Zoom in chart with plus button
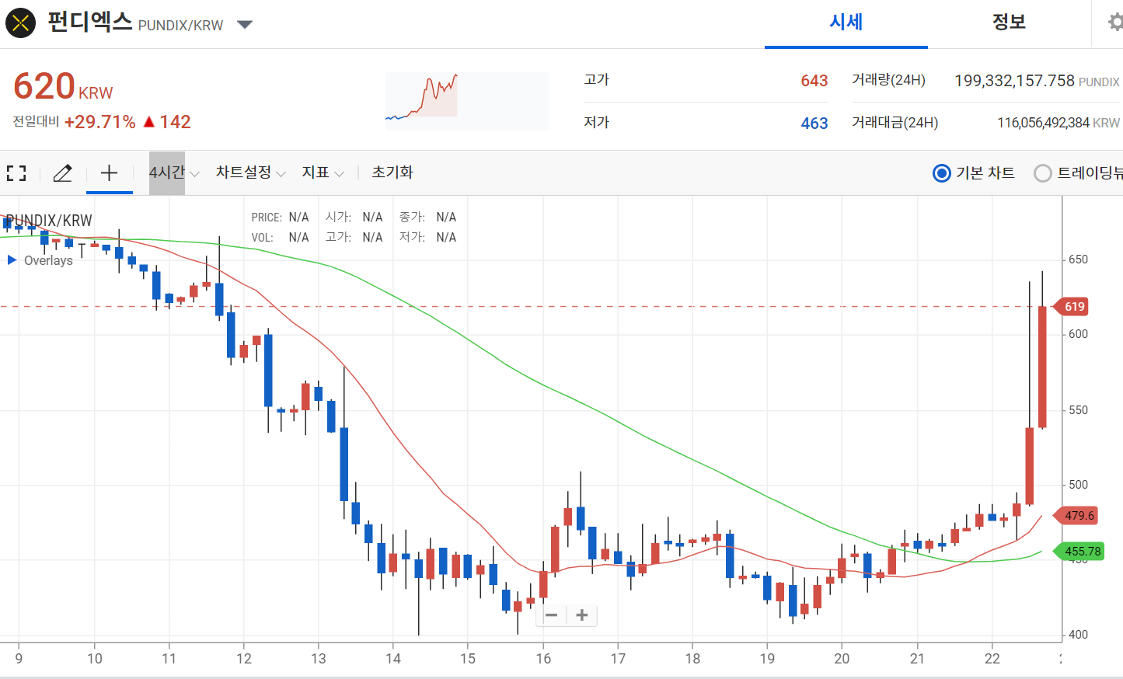The image size is (1123, 679). (582, 615)
